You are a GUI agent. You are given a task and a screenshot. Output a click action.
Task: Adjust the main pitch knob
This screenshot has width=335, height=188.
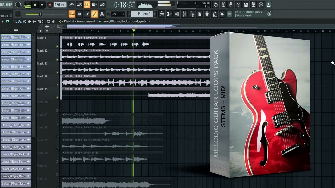pos(18,14)
